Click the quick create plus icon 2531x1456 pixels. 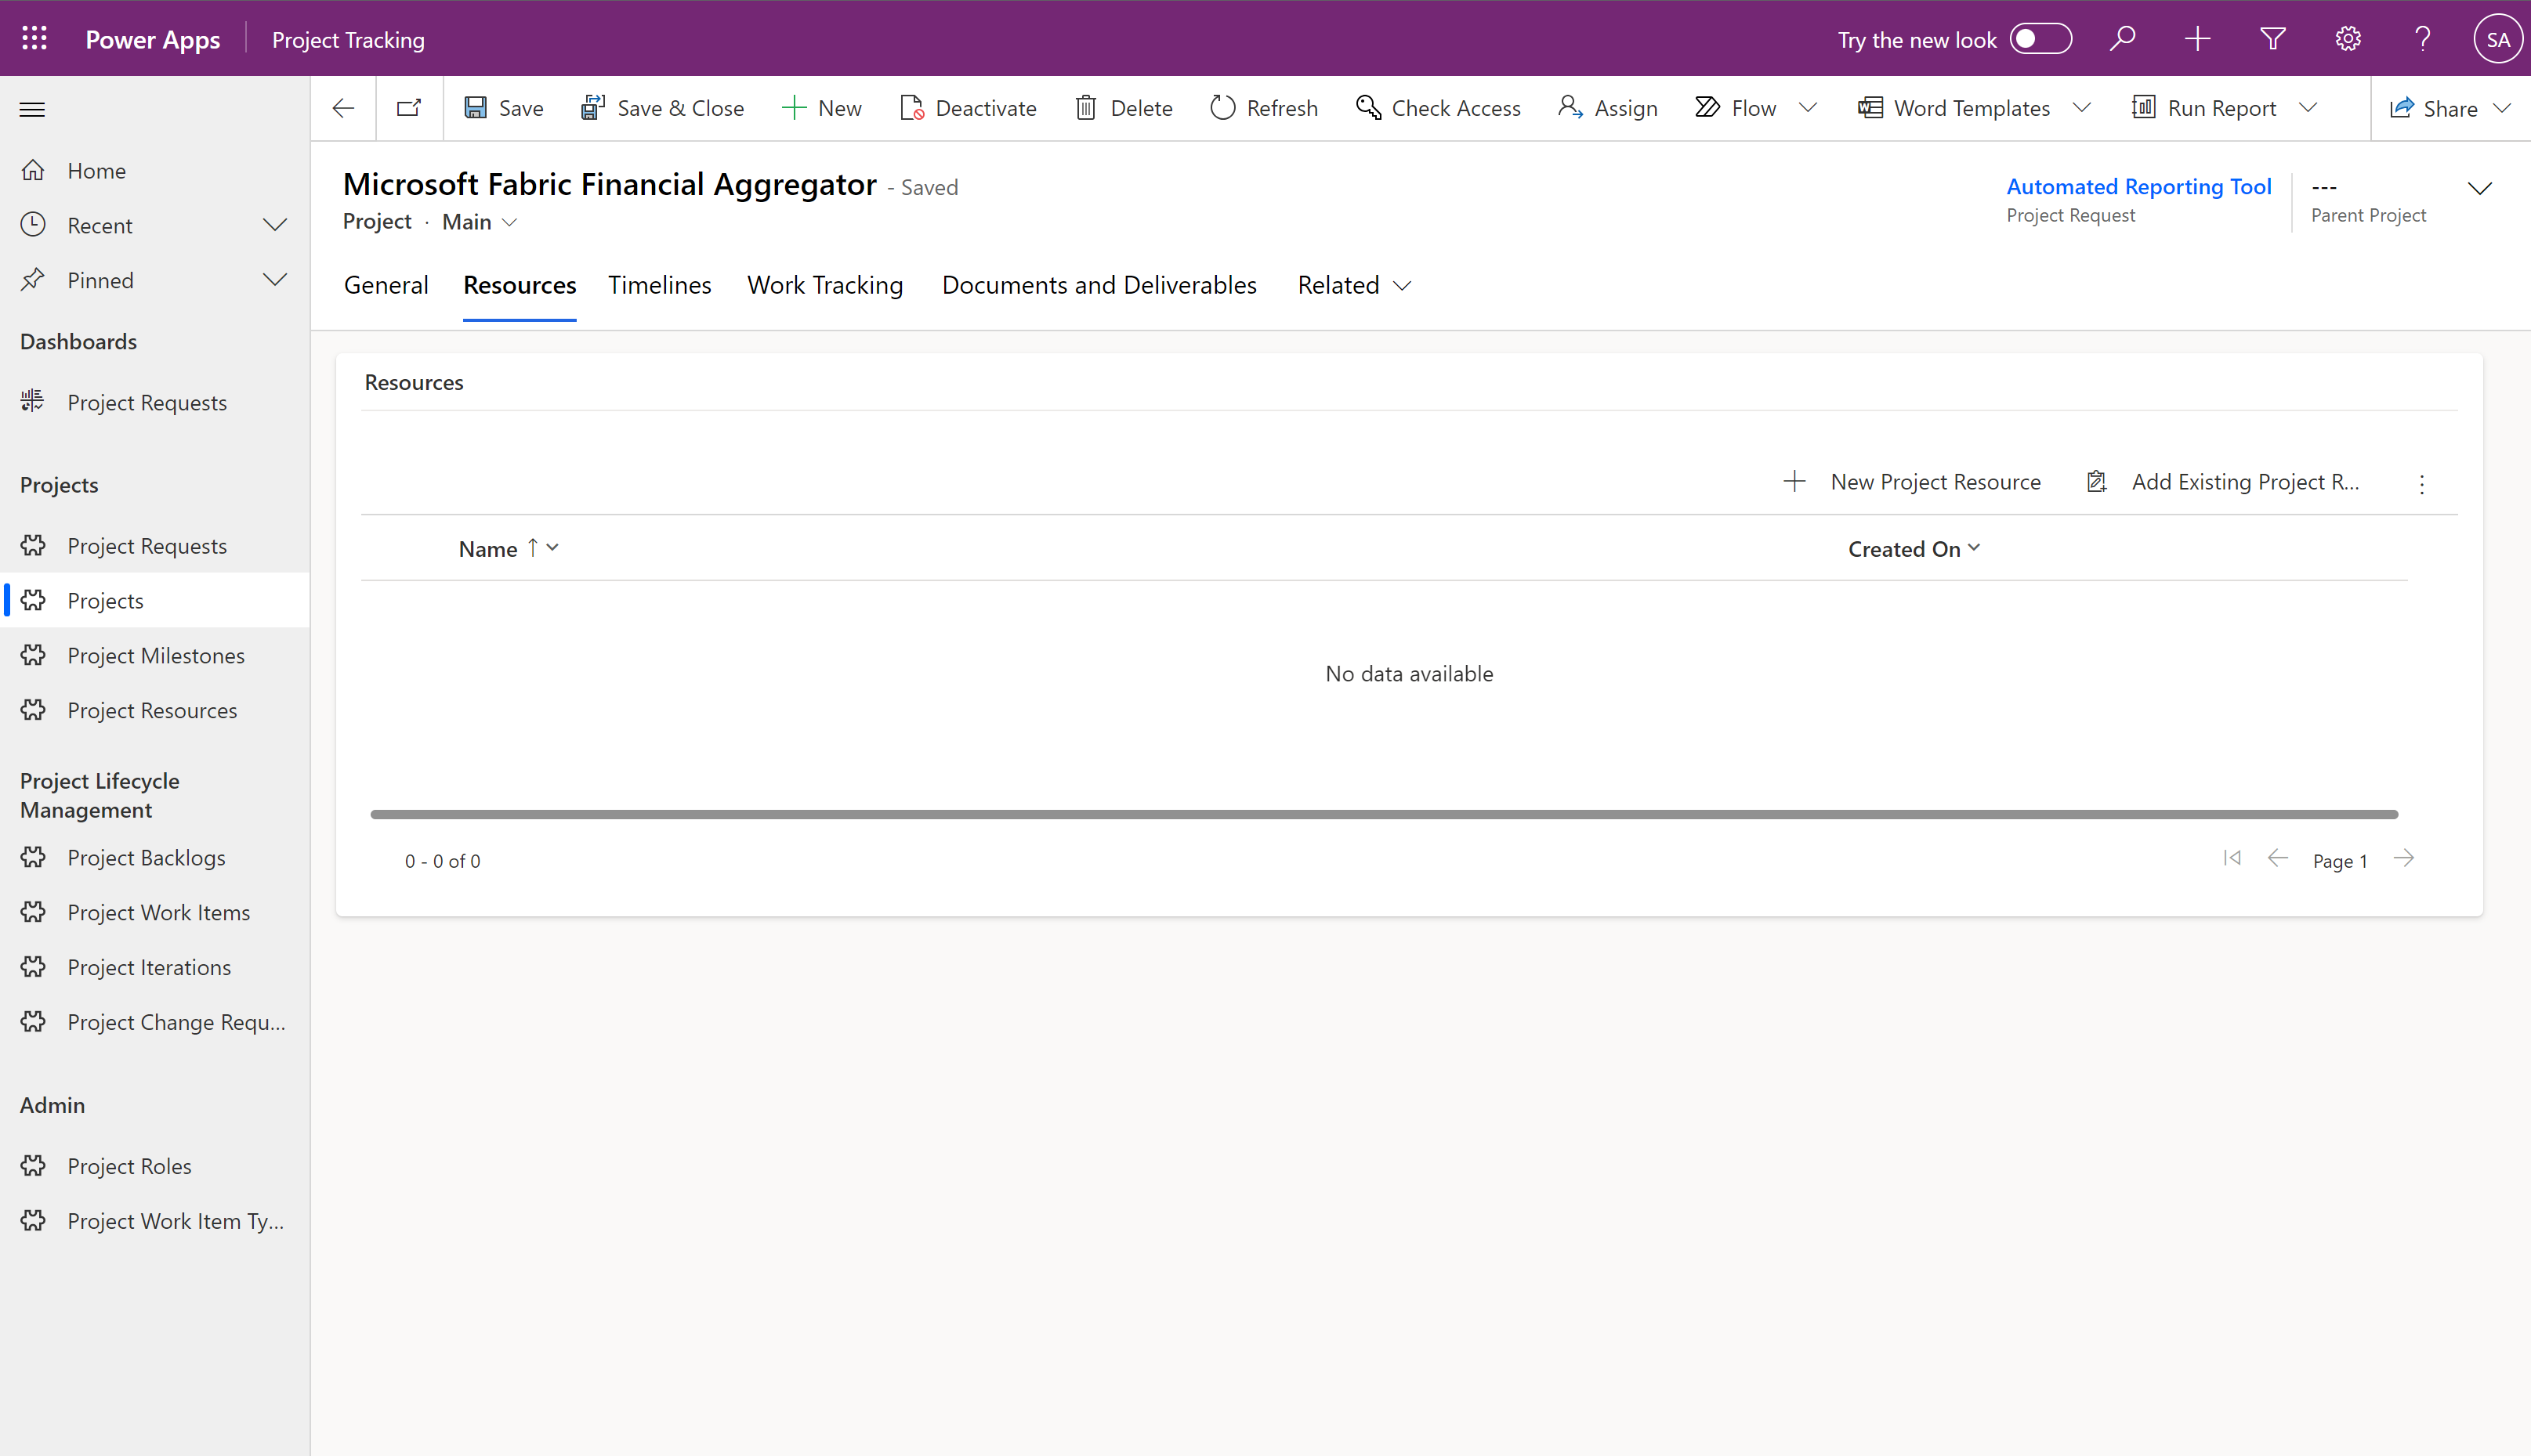pyautogui.click(x=2198, y=39)
